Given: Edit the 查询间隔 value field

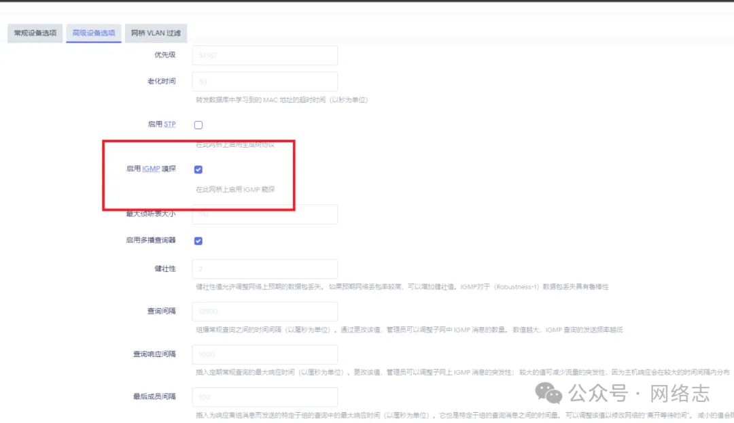Looking at the screenshot, I should [264, 311].
